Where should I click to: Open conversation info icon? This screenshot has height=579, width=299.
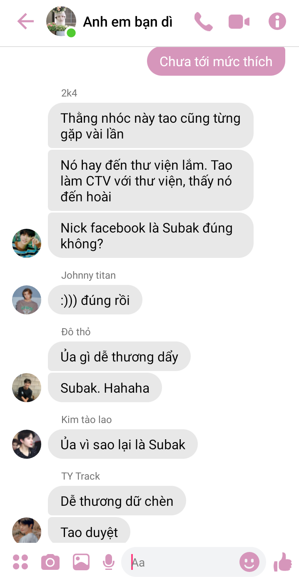(x=277, y=21)
